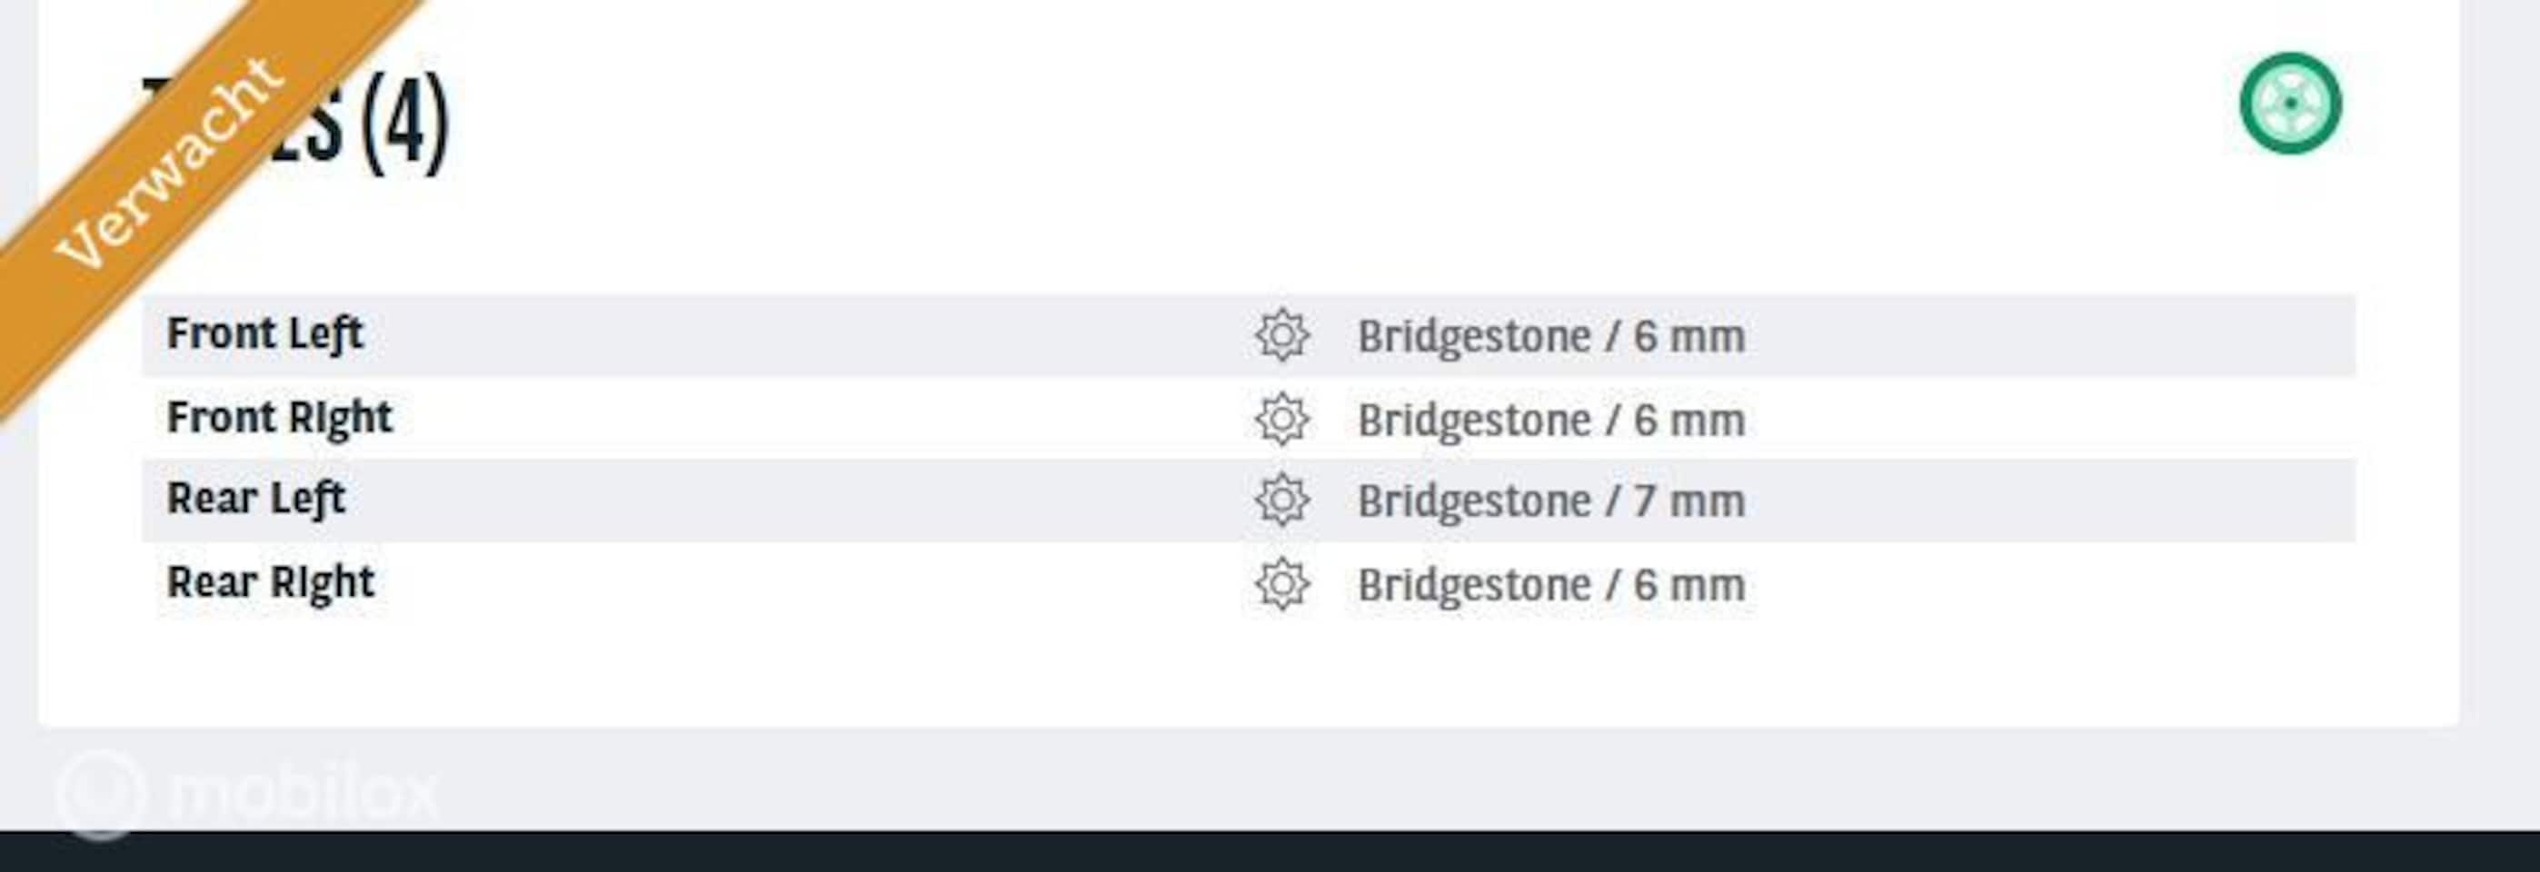Click Front Right's Bridgestone / 6 mm value
Screen dimensions: 2540x872
[x=1551, y=421]
